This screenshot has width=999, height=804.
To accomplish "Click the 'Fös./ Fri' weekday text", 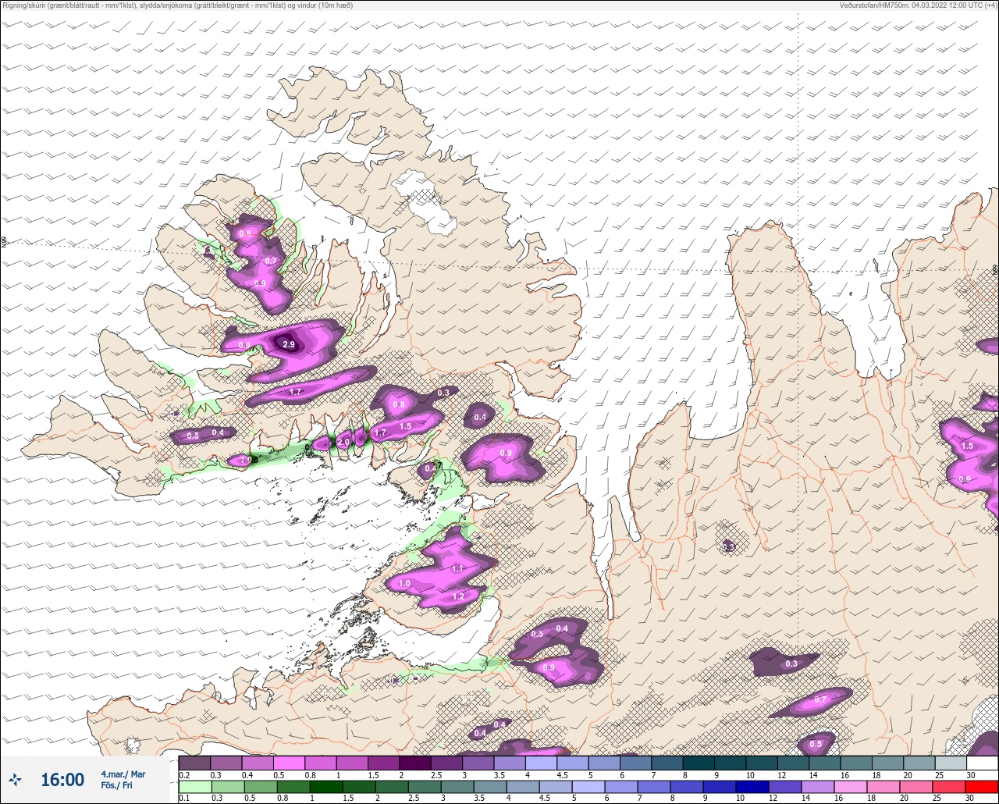I will (x=117, y=785).
